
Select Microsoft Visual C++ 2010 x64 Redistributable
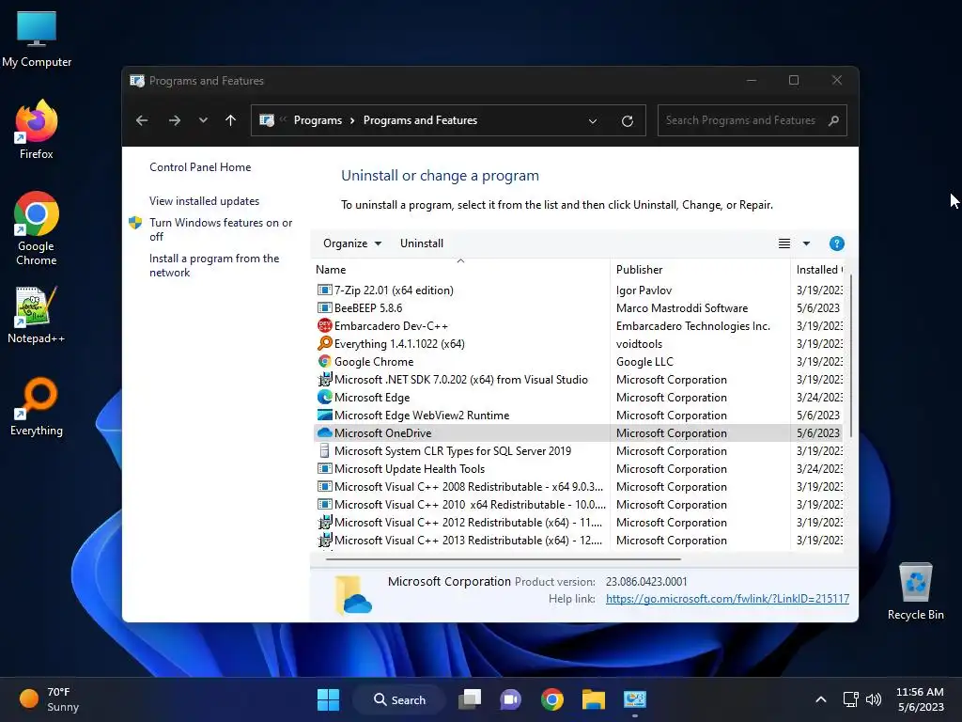tap(470, 504)
